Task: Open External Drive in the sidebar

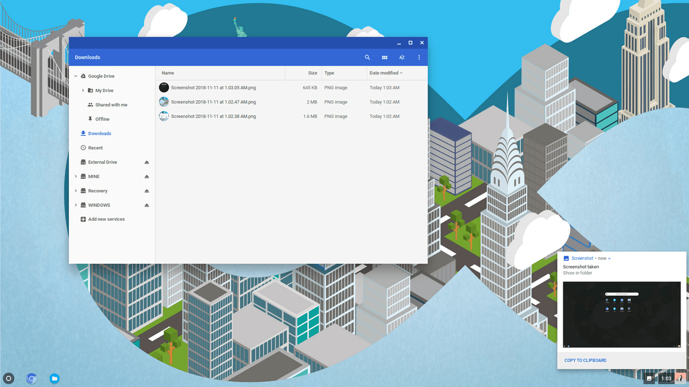Action: (102, 162)
